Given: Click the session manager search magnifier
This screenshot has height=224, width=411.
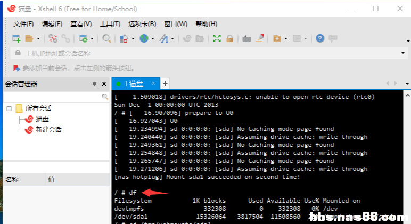Looking at the screenshot, I should click(105, 97).
